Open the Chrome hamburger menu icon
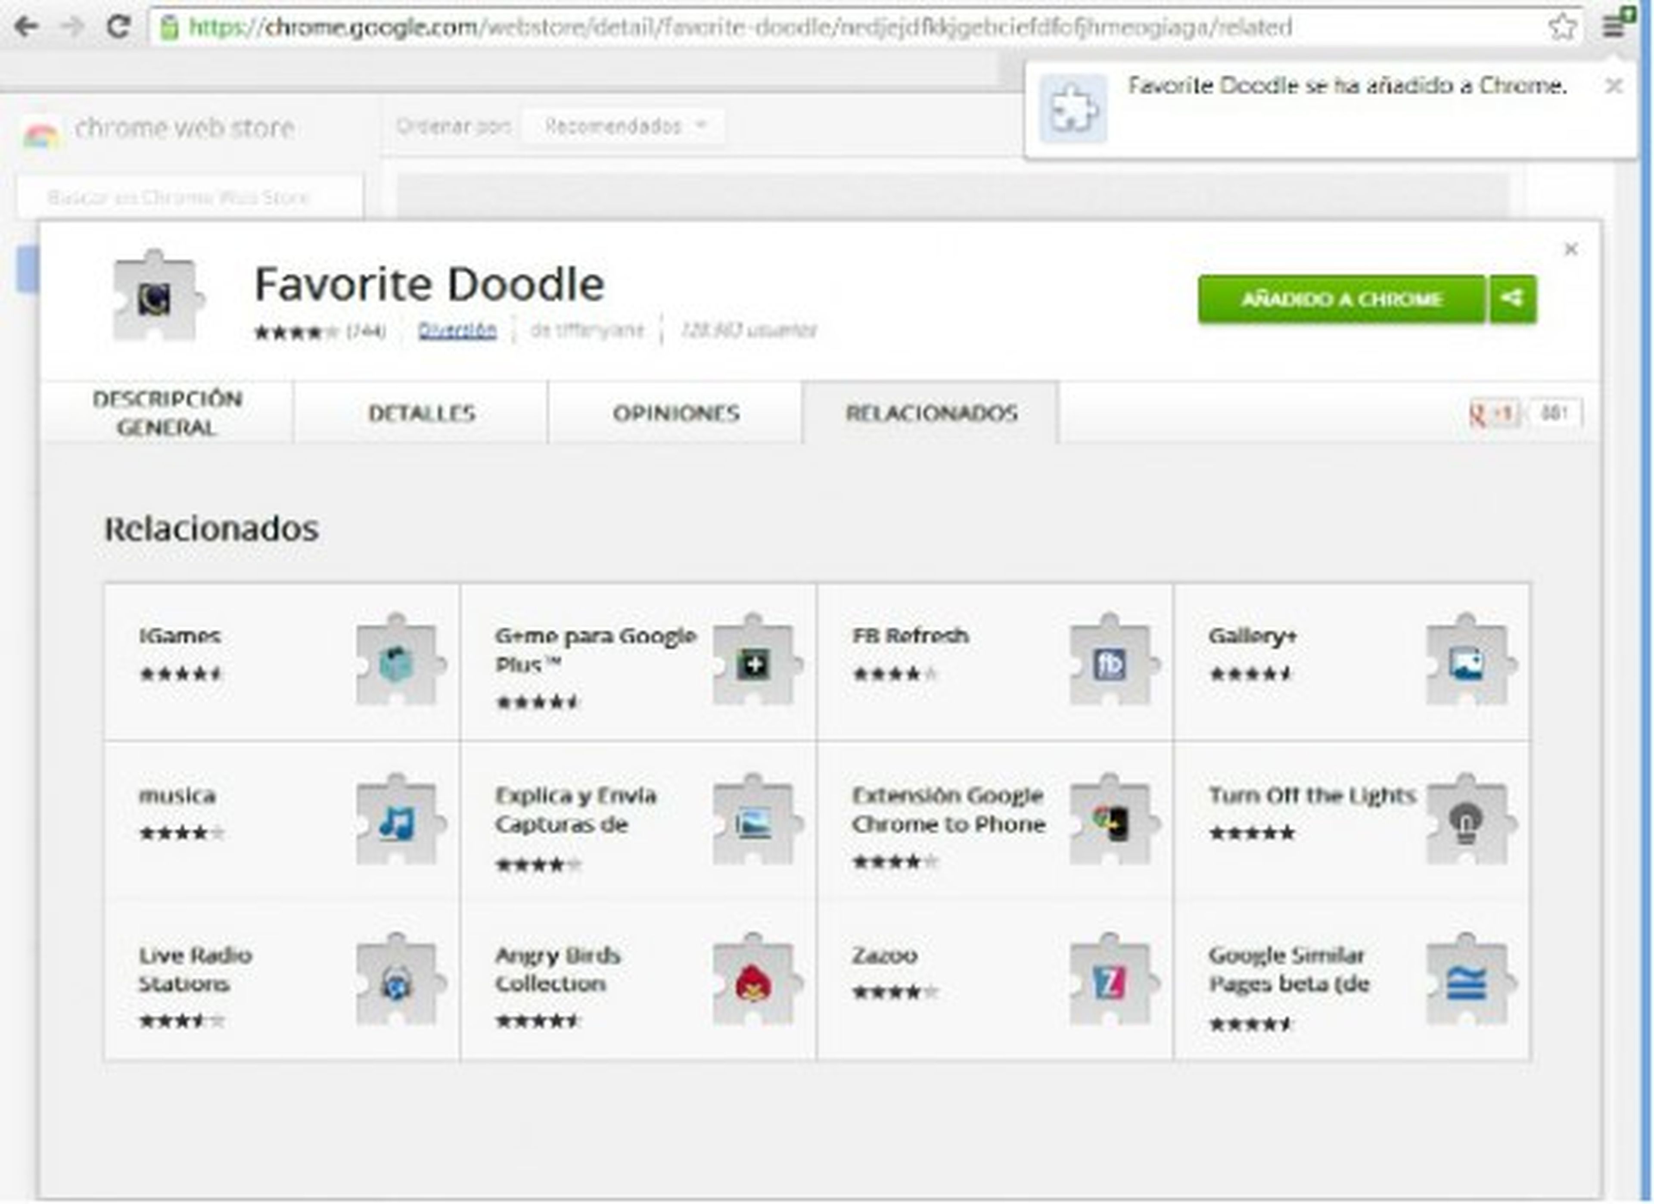 1613,27
